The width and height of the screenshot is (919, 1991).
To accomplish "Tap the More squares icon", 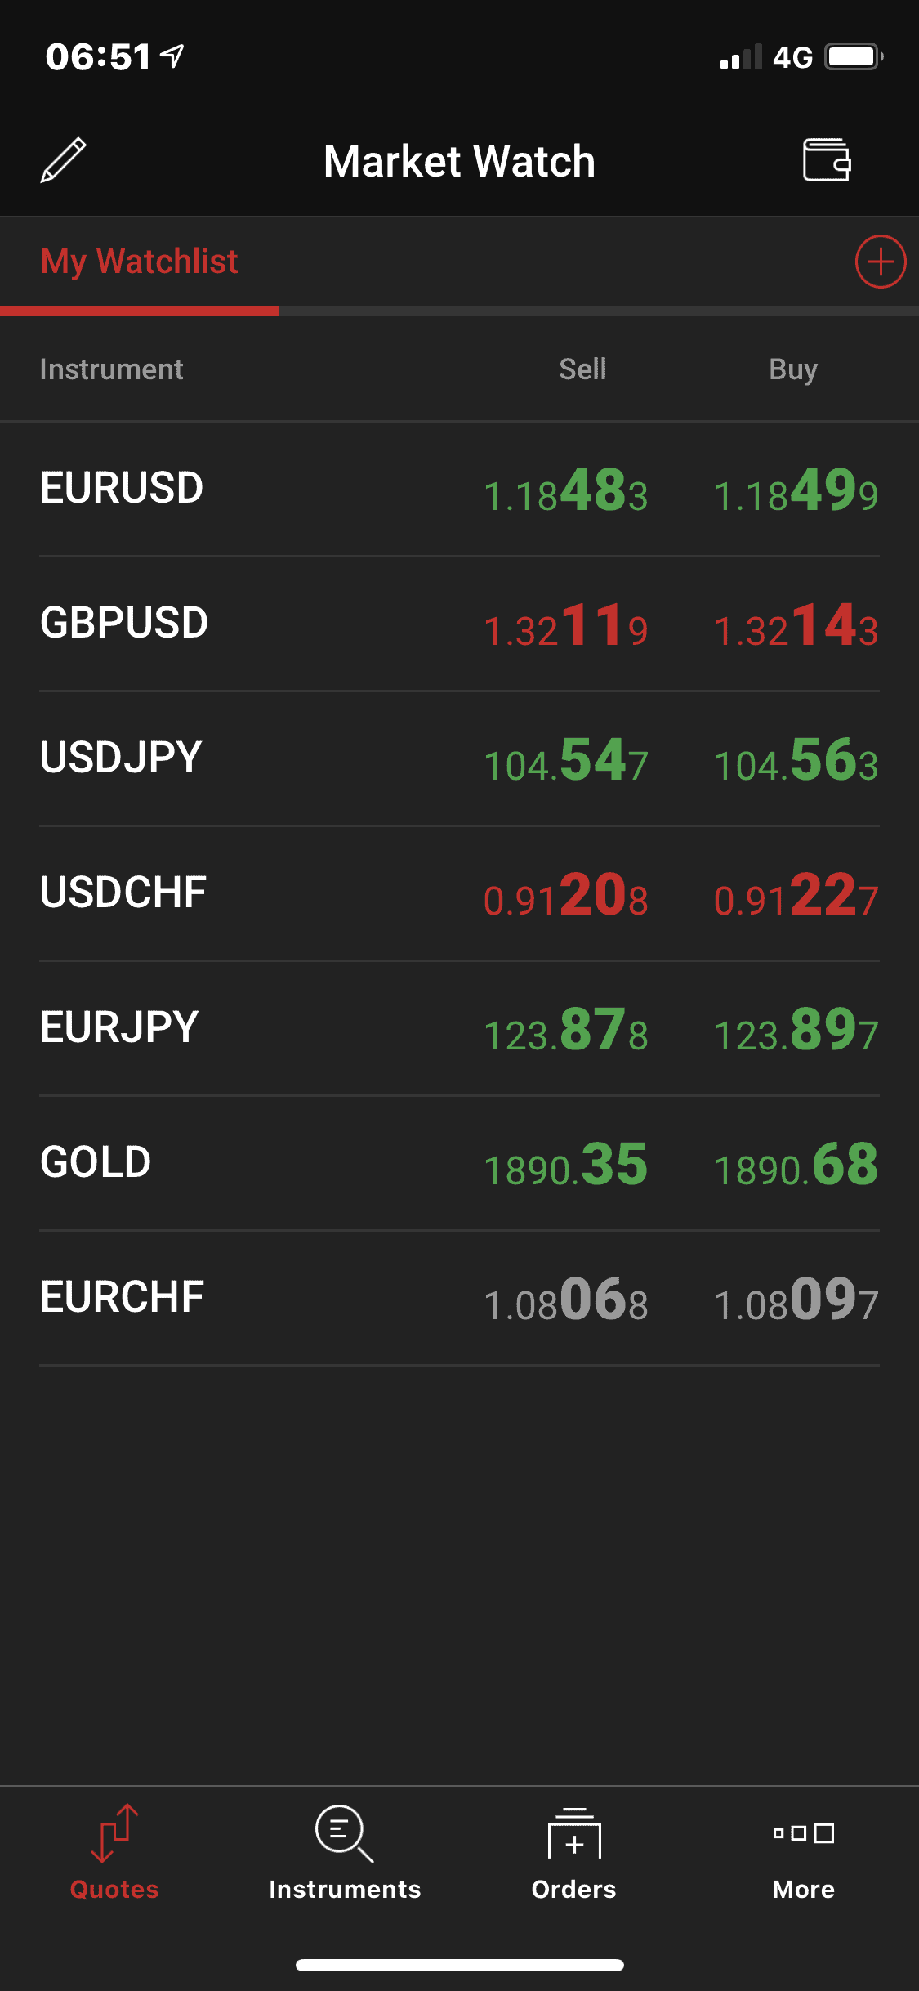I will (x=804, y=1833).
